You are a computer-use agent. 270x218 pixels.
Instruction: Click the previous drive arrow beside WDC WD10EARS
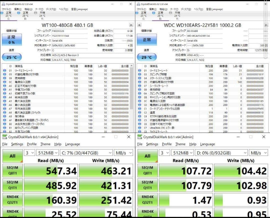139,25
